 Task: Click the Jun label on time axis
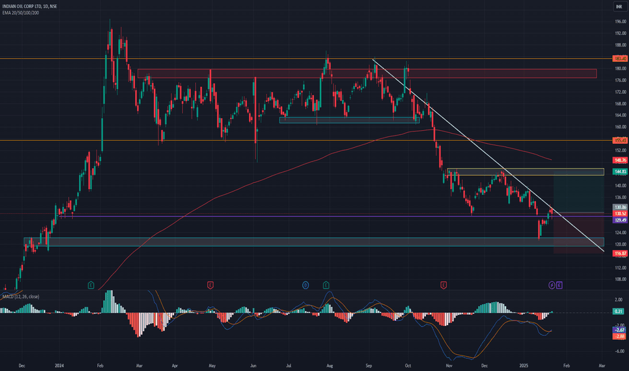[x=253, y=366]
